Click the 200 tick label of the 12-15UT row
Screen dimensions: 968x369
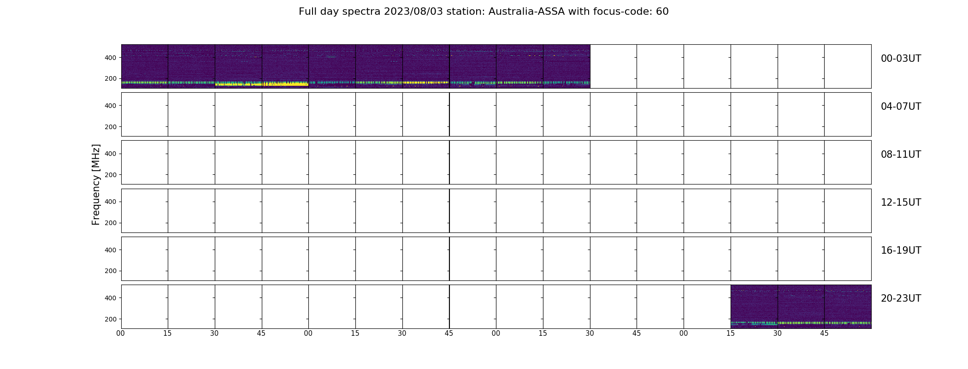click(111, 223)
